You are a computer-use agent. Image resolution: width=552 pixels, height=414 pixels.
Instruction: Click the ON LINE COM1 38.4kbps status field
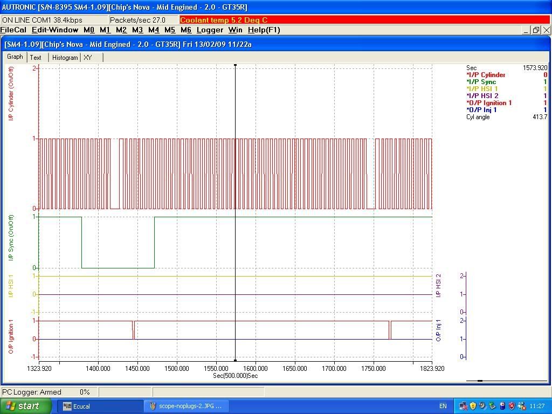[x=54, y=20]
